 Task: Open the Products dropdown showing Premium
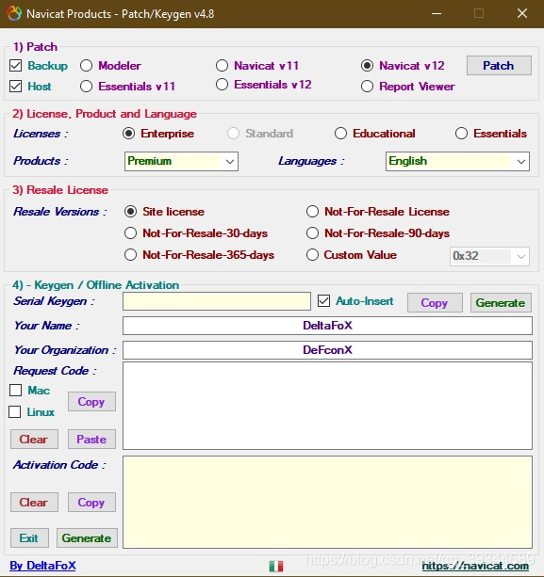click(181, 161)
